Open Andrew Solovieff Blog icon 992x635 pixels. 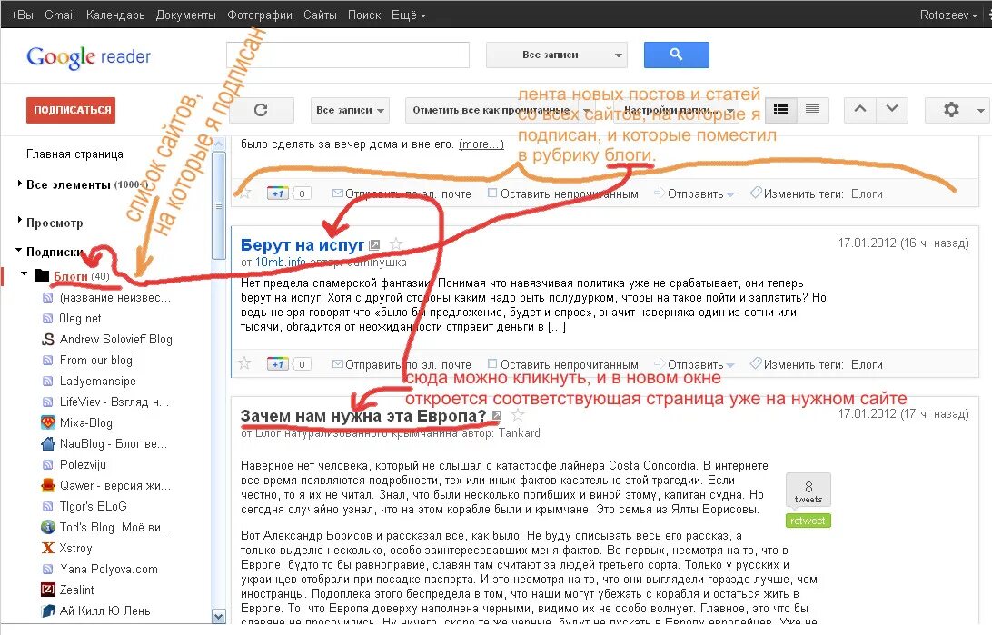pos(47,339)
